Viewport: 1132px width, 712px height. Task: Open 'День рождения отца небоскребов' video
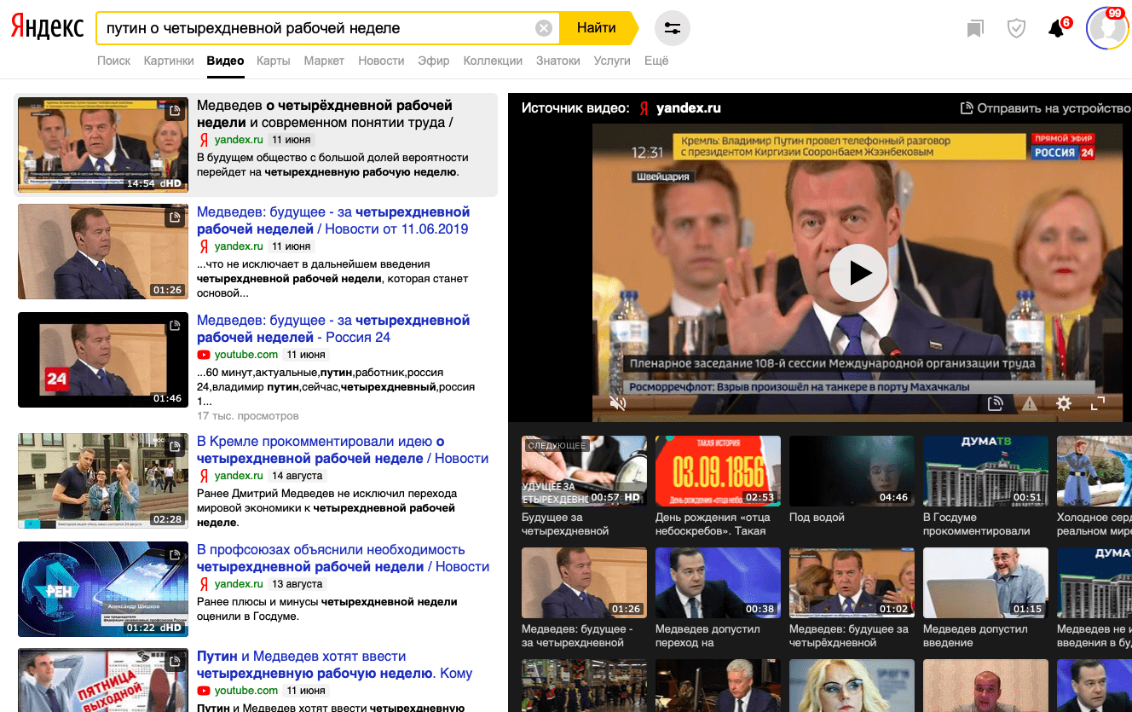718,471
